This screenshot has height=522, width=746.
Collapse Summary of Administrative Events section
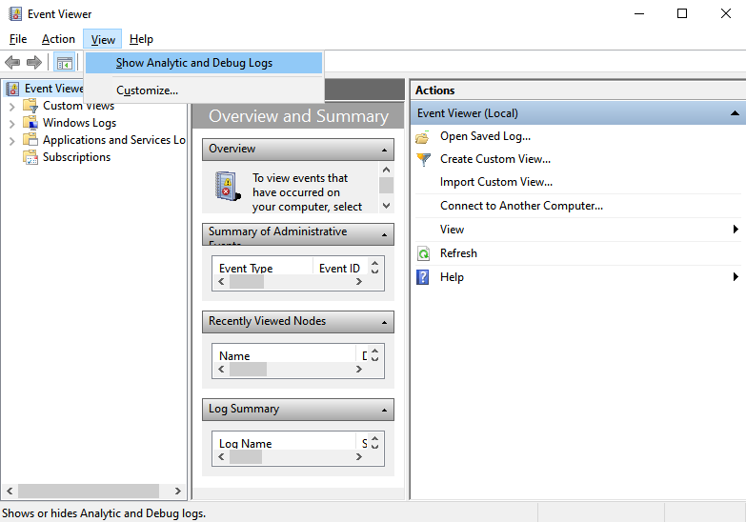point(384,235)
